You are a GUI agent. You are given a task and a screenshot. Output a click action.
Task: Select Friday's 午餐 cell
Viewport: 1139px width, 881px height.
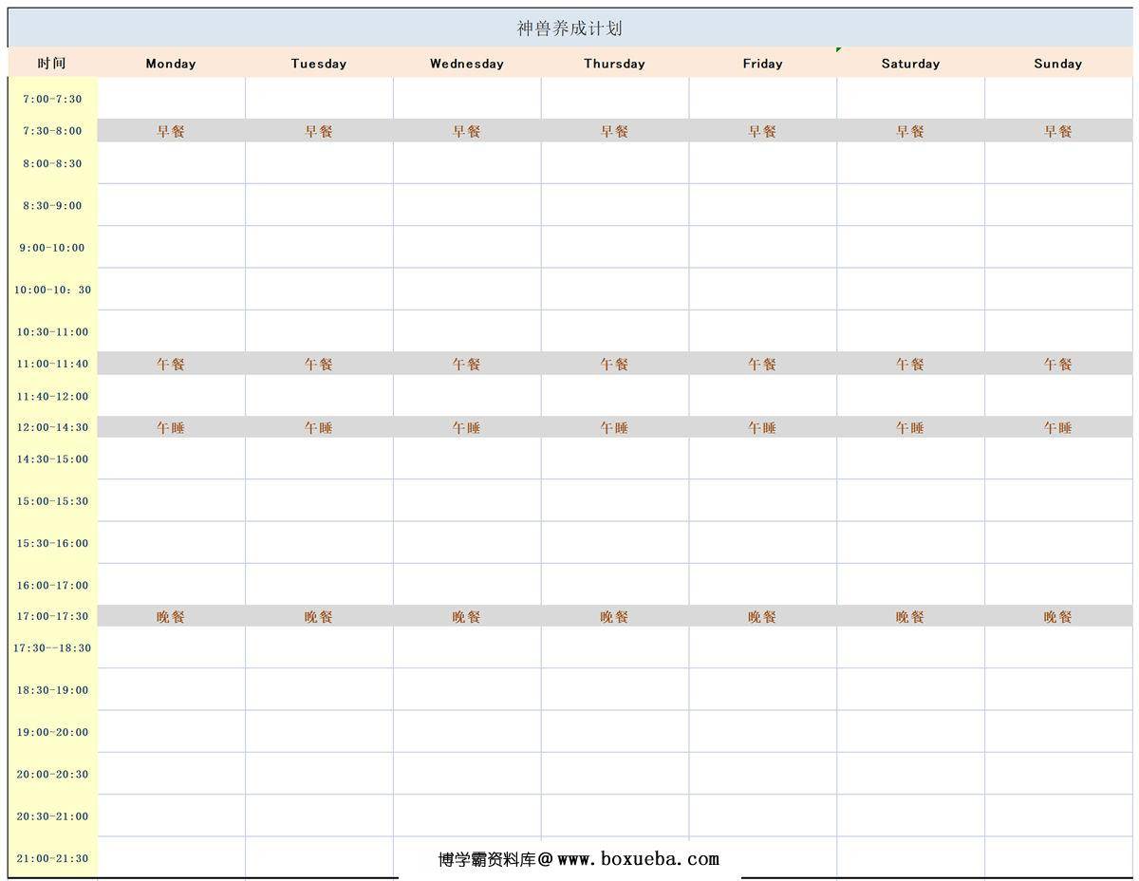tap(763, 364)
